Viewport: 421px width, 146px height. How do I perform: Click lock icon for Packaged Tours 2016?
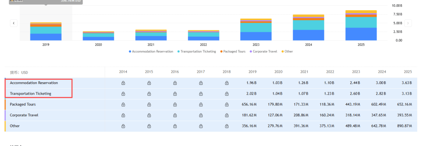click(x=175, y=105)
